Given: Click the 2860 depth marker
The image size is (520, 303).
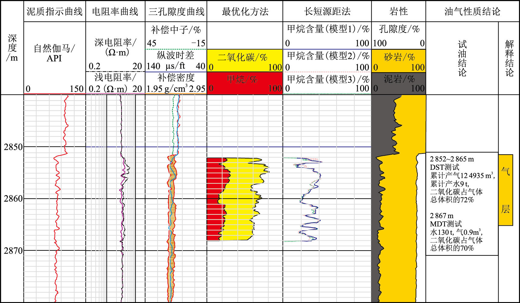Looking at the screenshot, I should coord(13,199).
